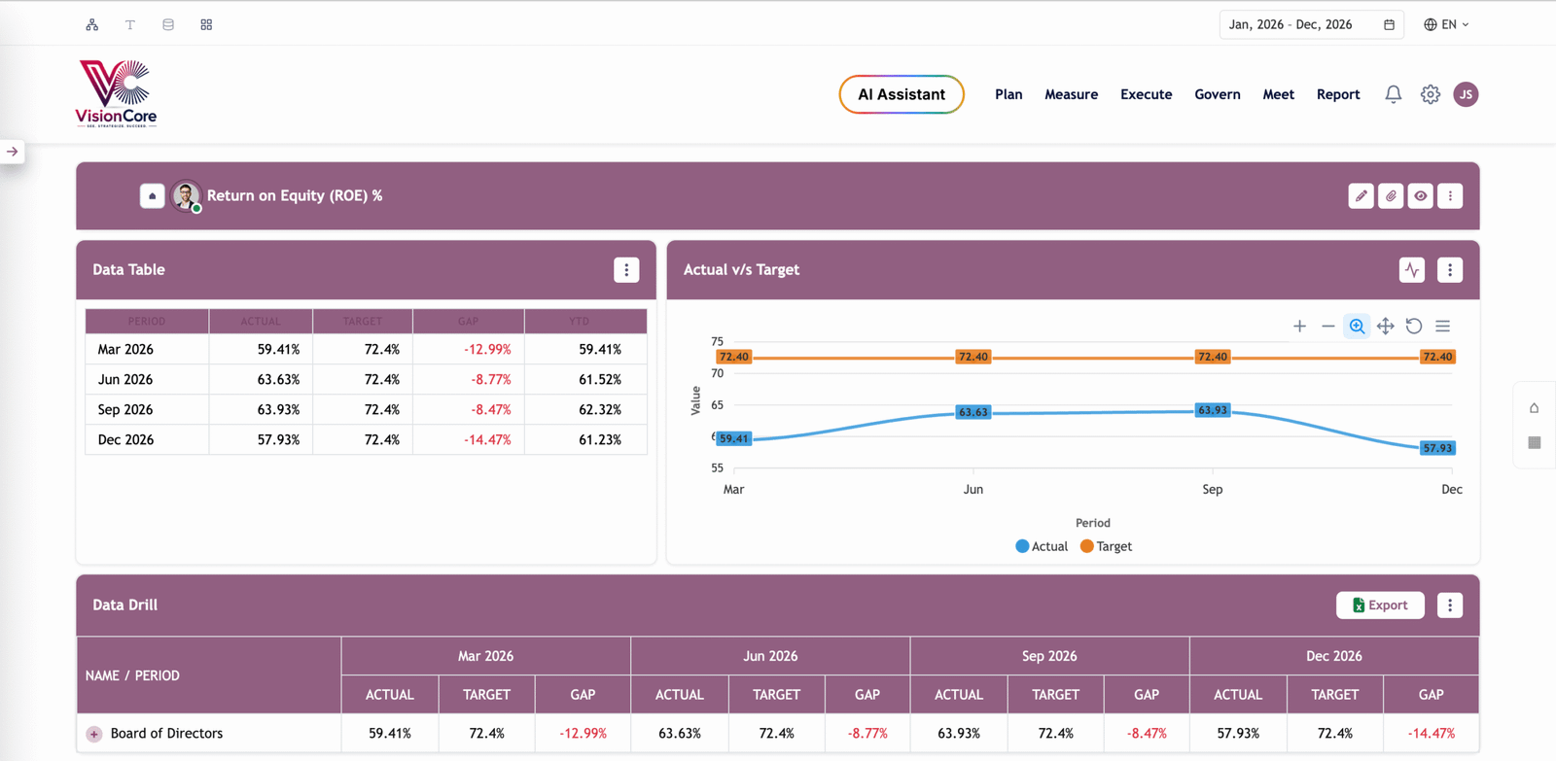
Task: Open the Plan menu
Action: [1008, 94]
